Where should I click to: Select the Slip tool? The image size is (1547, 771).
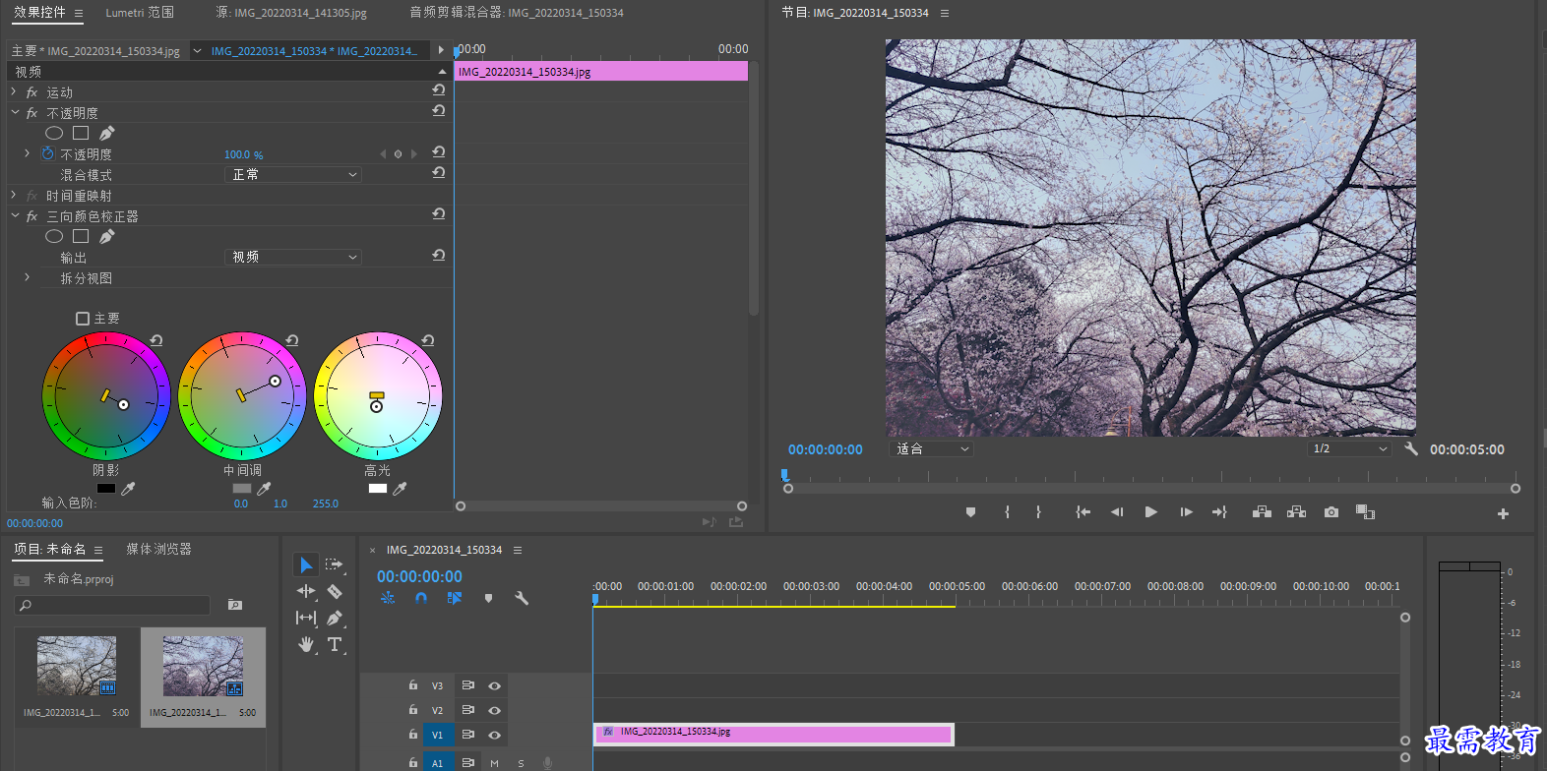(x=306, y=618)
